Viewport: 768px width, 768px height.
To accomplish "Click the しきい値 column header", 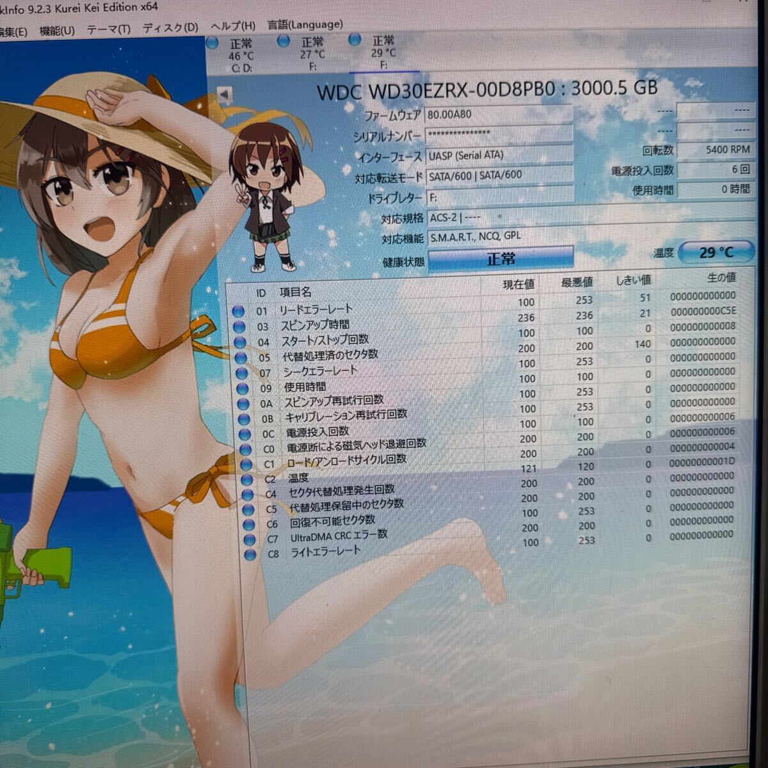I will [634, 280].
